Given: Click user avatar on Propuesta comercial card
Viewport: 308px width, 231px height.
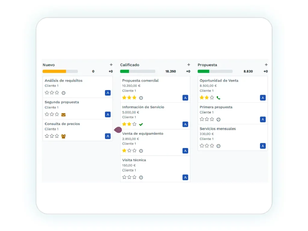Looking at the screenshot, I should (185, 98).
